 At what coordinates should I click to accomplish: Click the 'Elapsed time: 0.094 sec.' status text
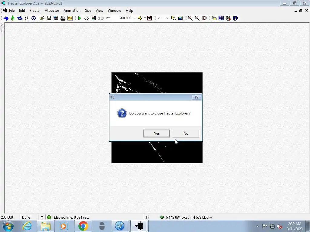click(x=71, y=217)
